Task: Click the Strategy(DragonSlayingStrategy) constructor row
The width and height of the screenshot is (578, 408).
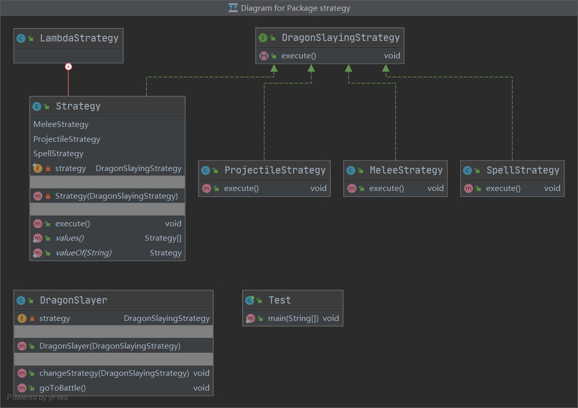Action: 107,196
